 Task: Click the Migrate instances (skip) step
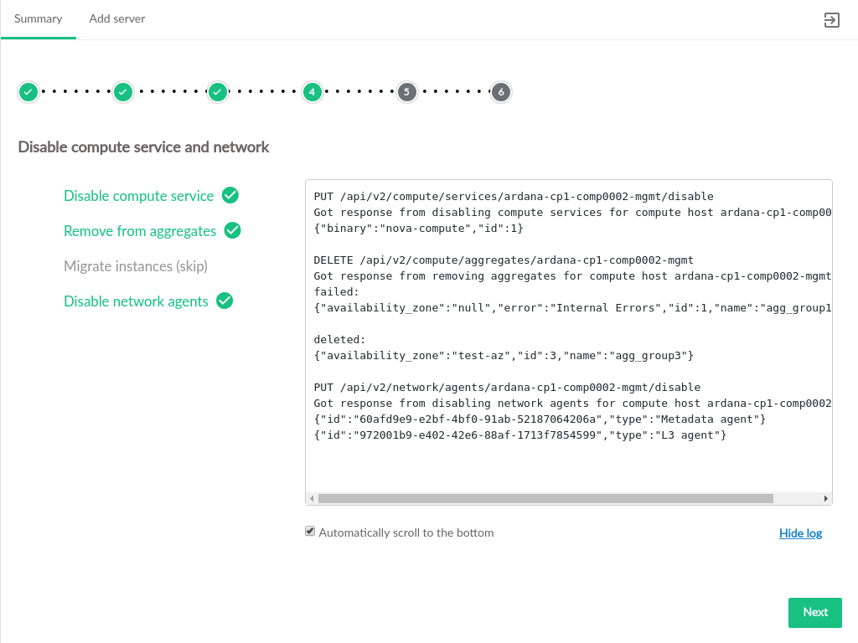click(136, 266)
